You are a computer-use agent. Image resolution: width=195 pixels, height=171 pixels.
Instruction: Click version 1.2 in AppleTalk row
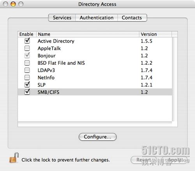(x=144, y=48)
